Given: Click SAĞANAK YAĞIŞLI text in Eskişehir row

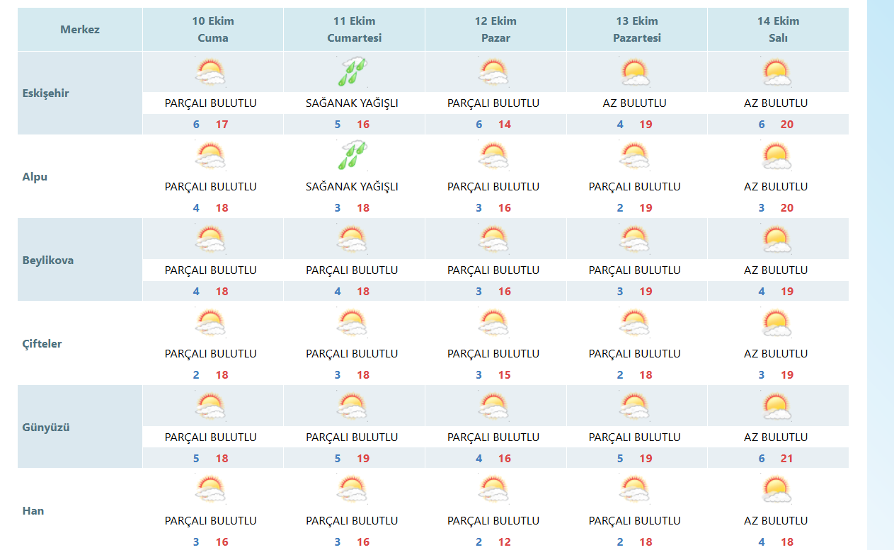Looking at the screenshot, I should tap(352, 103).
